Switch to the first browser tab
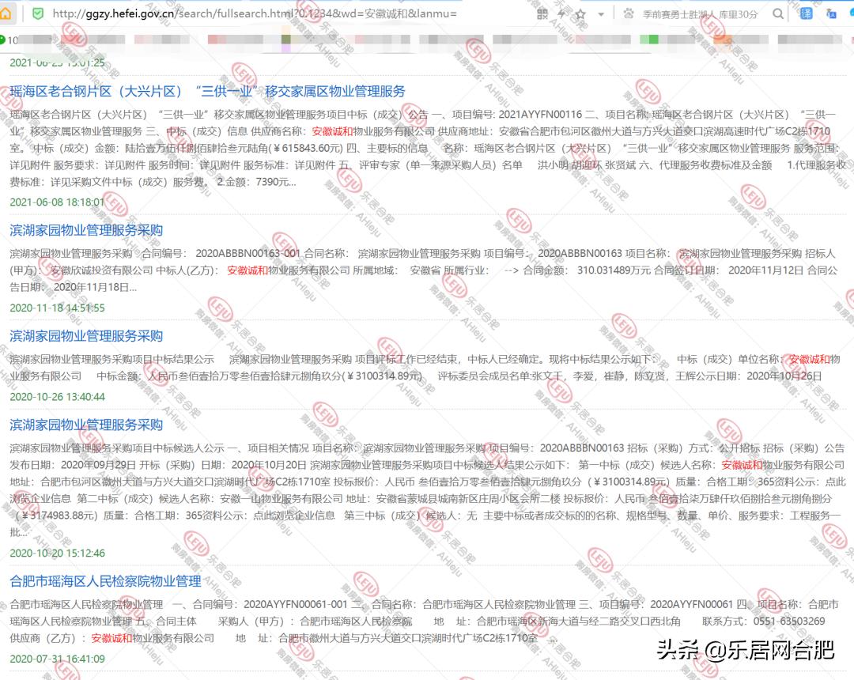This screenshot has width=854, height=680. 24,38
